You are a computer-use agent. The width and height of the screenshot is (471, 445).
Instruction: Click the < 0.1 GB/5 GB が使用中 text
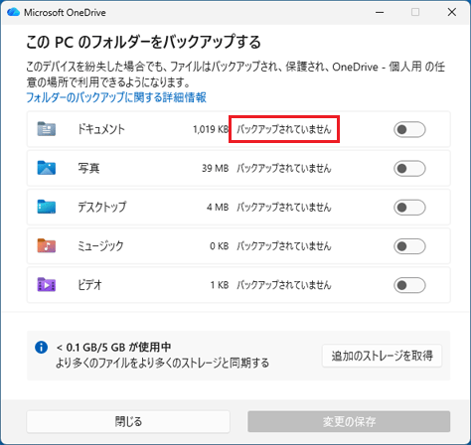click(113, 348)
